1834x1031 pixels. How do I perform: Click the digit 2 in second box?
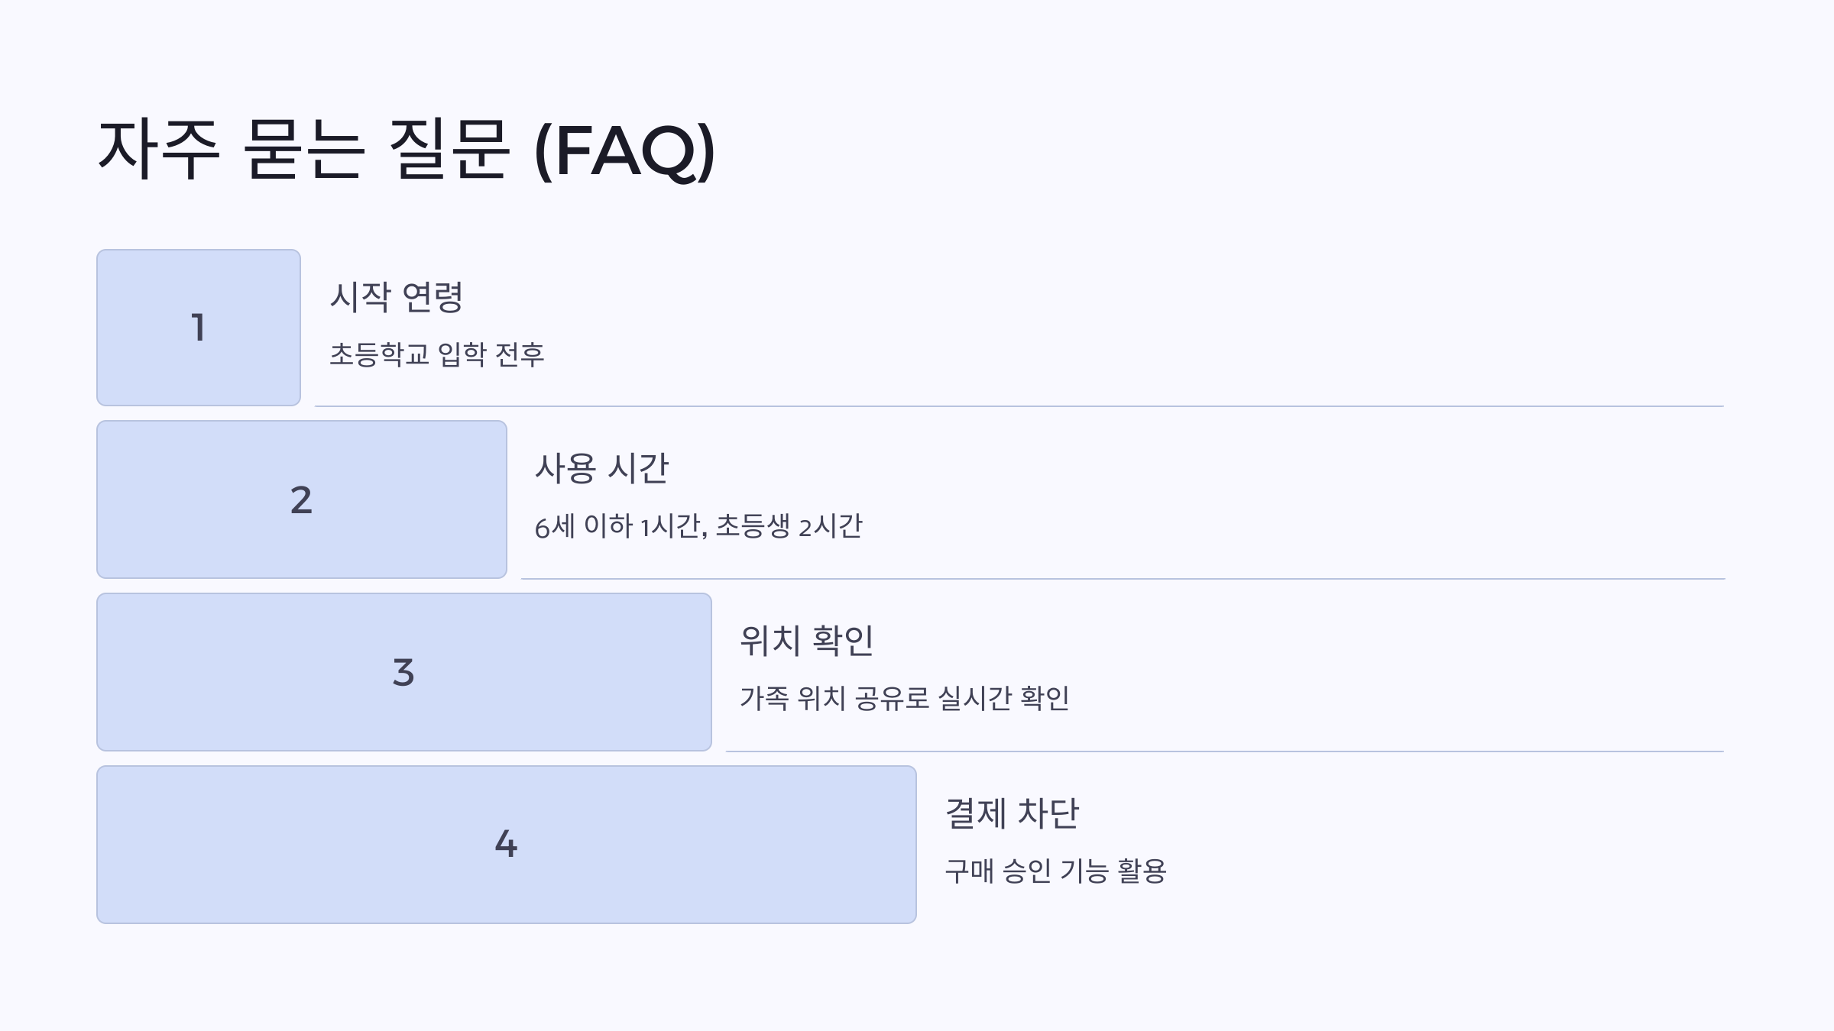point(302,500)
